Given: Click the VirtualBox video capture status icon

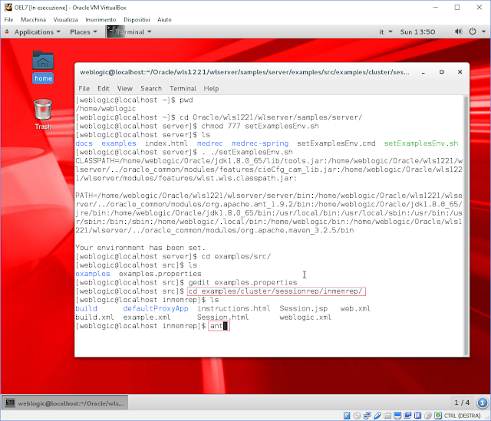Looking at the screenshot, I should pyautogui.click(x=407, y=416).
